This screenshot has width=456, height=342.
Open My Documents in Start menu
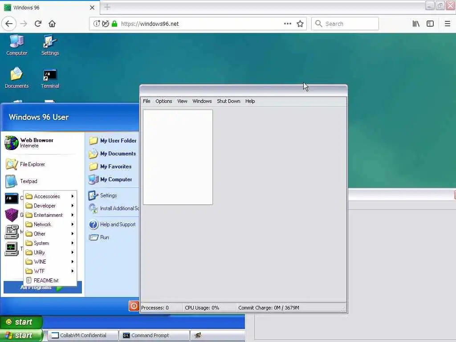coord(112,154)
